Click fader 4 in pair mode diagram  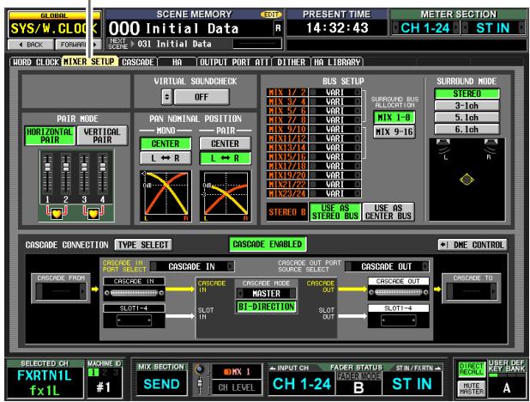(x=102, y=174)
